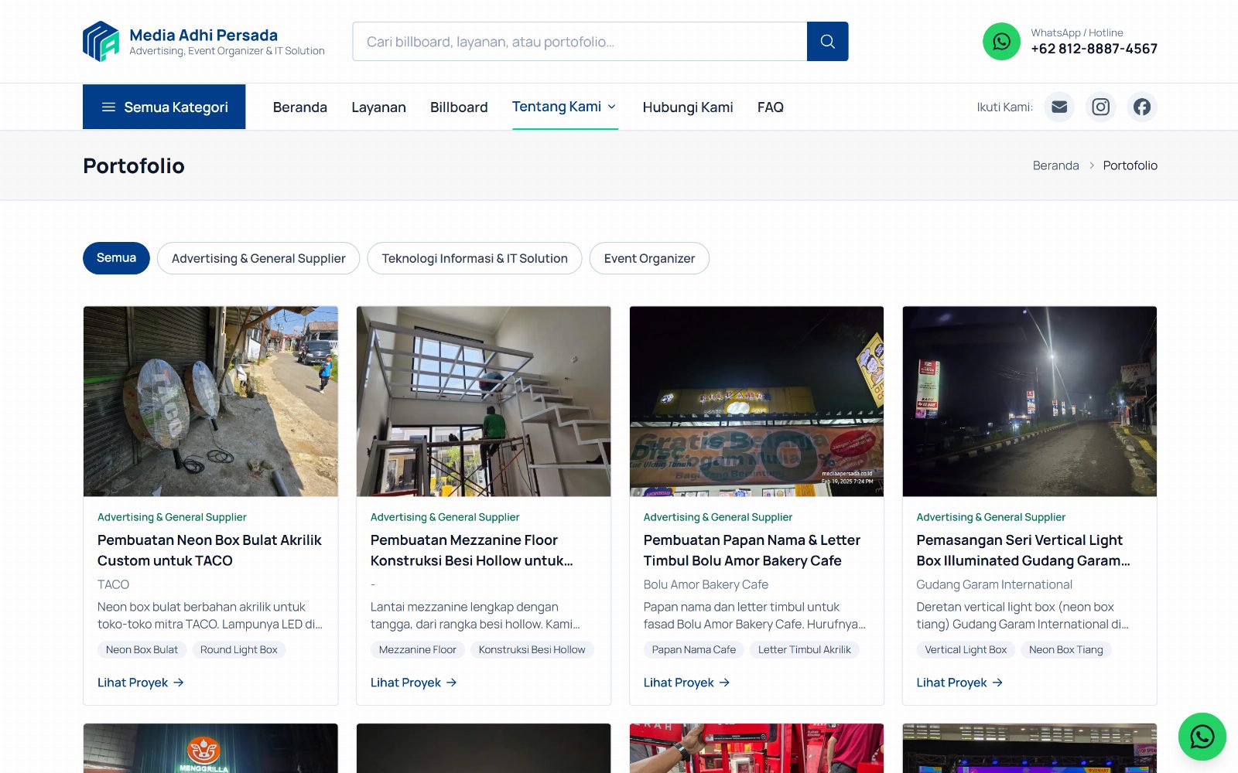Image resolution: width=1238 pixels, height=773 pixels.
Task: Click the hotline number +62 812-8887-4567
Action: (x=1094, y=49)
